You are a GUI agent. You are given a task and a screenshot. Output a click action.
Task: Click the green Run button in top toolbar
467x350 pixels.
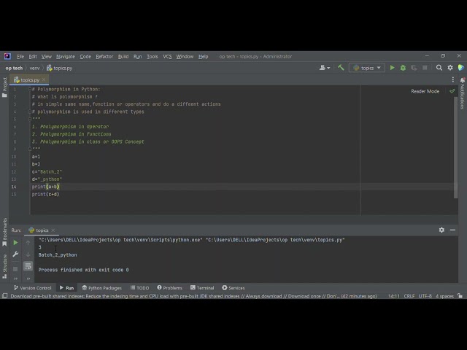point(393,68)
